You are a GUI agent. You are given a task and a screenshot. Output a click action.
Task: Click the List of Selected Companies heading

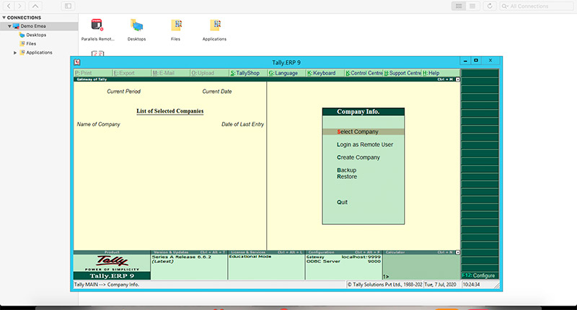(170, 111)
